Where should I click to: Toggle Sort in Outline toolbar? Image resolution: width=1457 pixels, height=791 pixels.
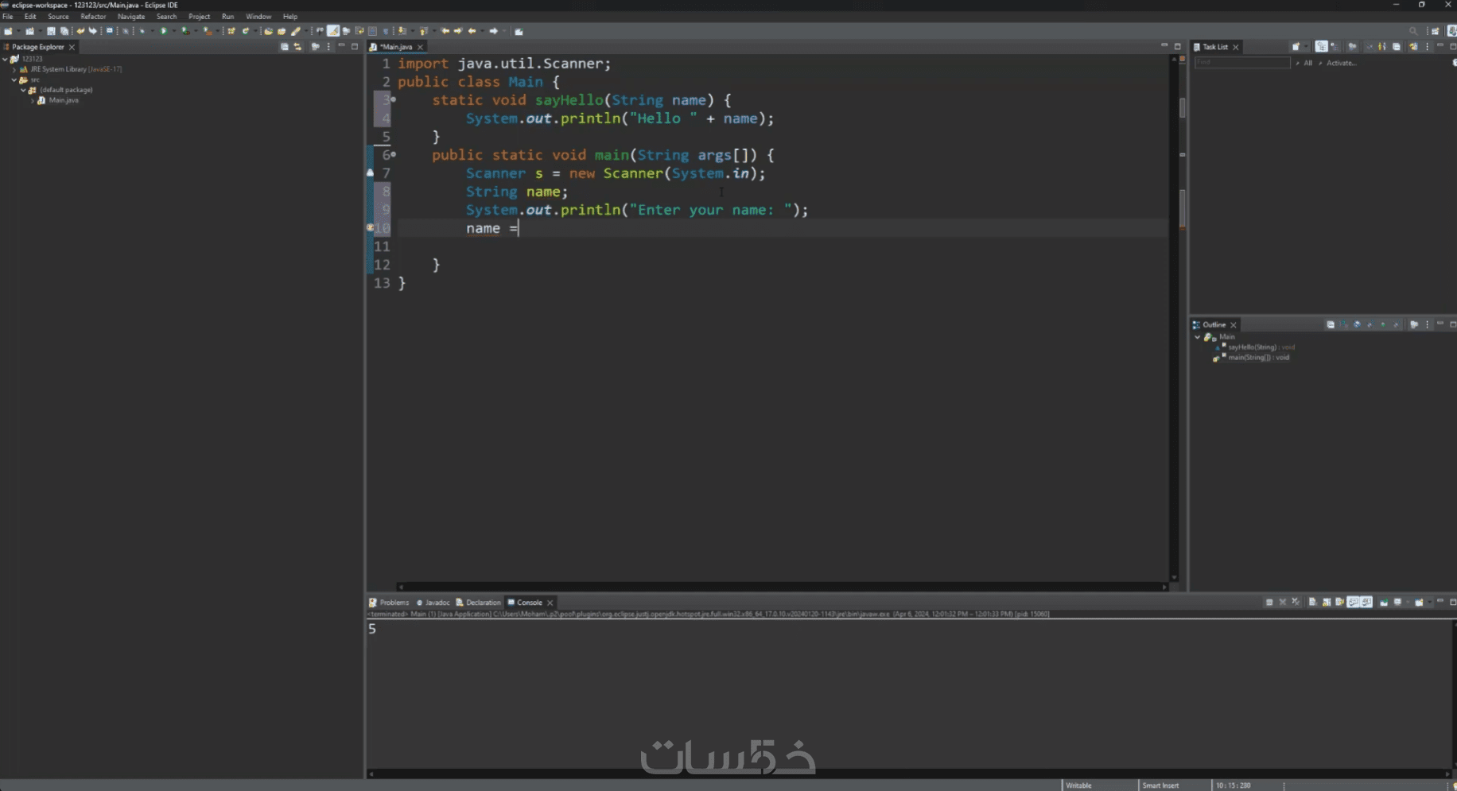pyautogui.click(x=1343, y=324)
